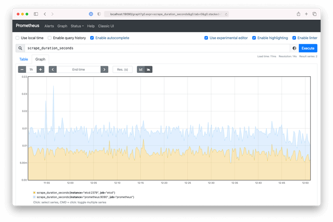Click the search magnifier icon beside query
The width and height of the screenshot is (333, 222).
pos(20,49)
